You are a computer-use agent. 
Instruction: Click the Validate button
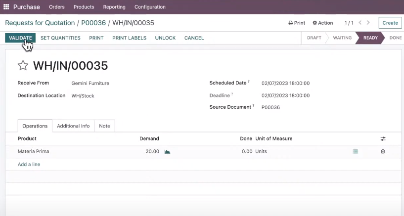point(20,38)
